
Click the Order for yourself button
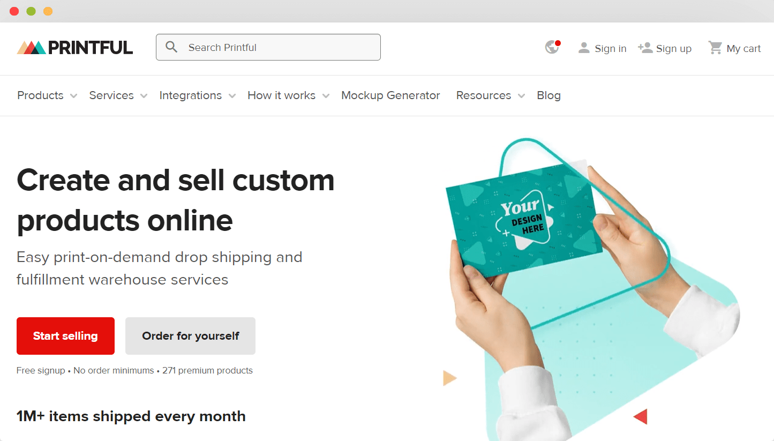pyautogui.click(x=190, y=336)
